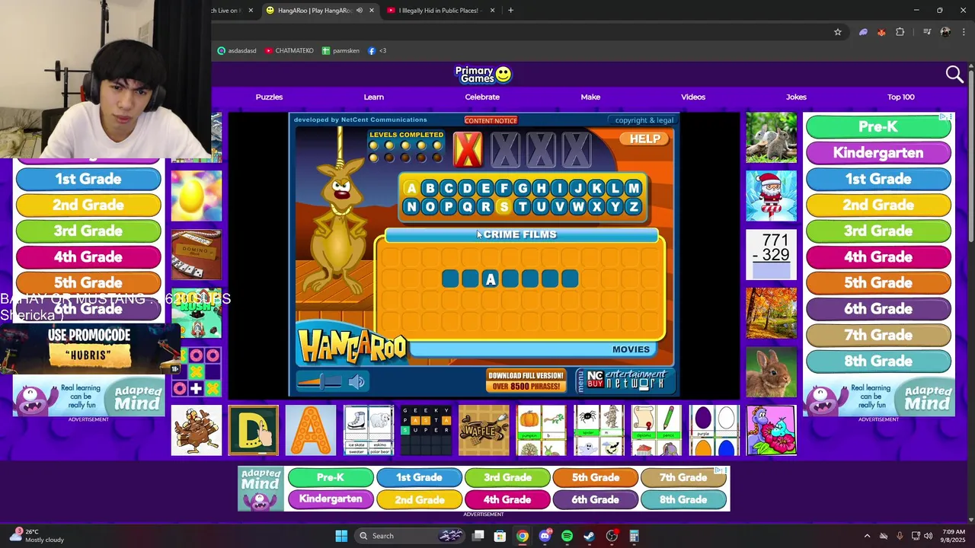975x548 pixels.
Task: Click the game's speaker sound icon
Action: pyautogui.click(x=357, y=381)
